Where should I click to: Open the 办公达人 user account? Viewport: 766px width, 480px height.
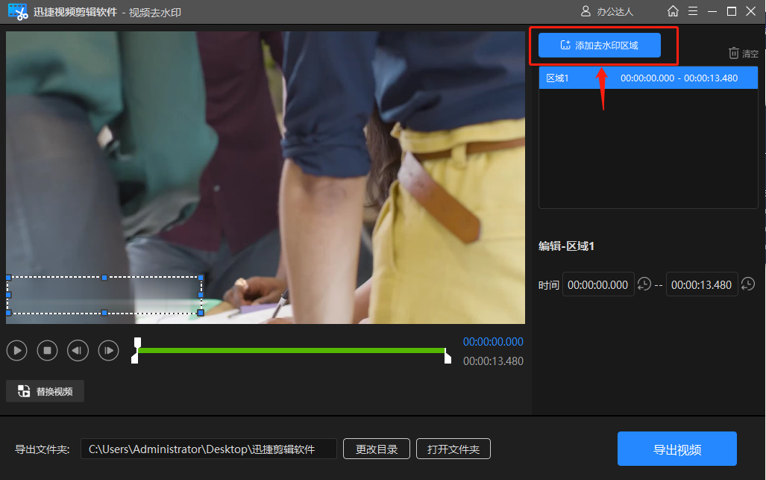point(606,11)
